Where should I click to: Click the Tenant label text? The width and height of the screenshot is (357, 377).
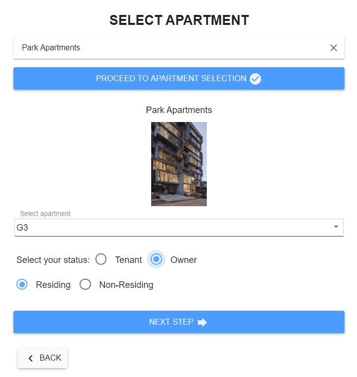coord(128,260)
